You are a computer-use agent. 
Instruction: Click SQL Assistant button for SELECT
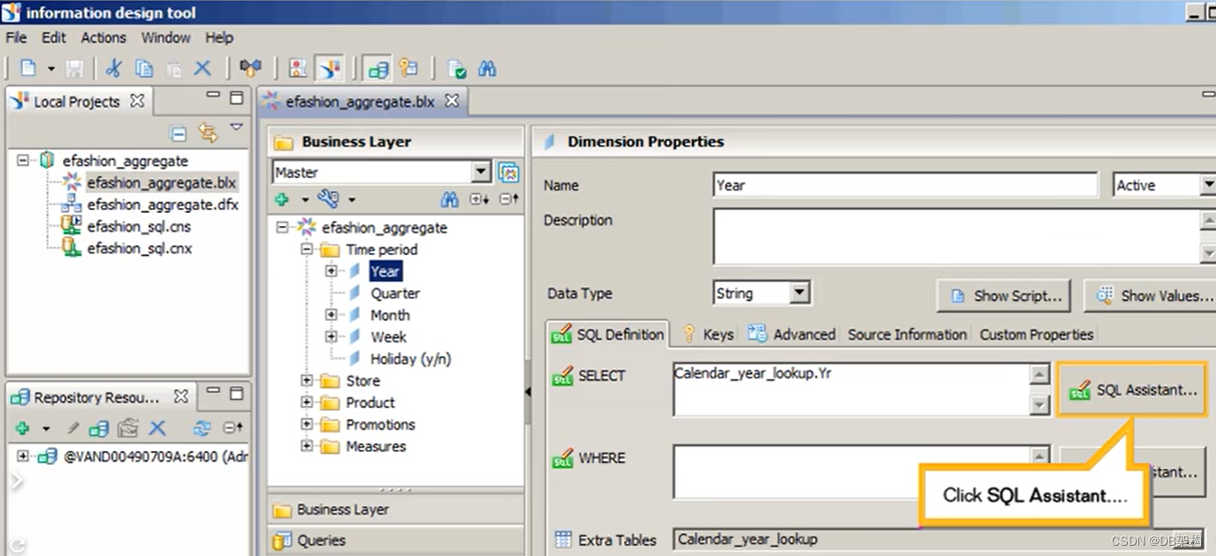coord(1132,389)
